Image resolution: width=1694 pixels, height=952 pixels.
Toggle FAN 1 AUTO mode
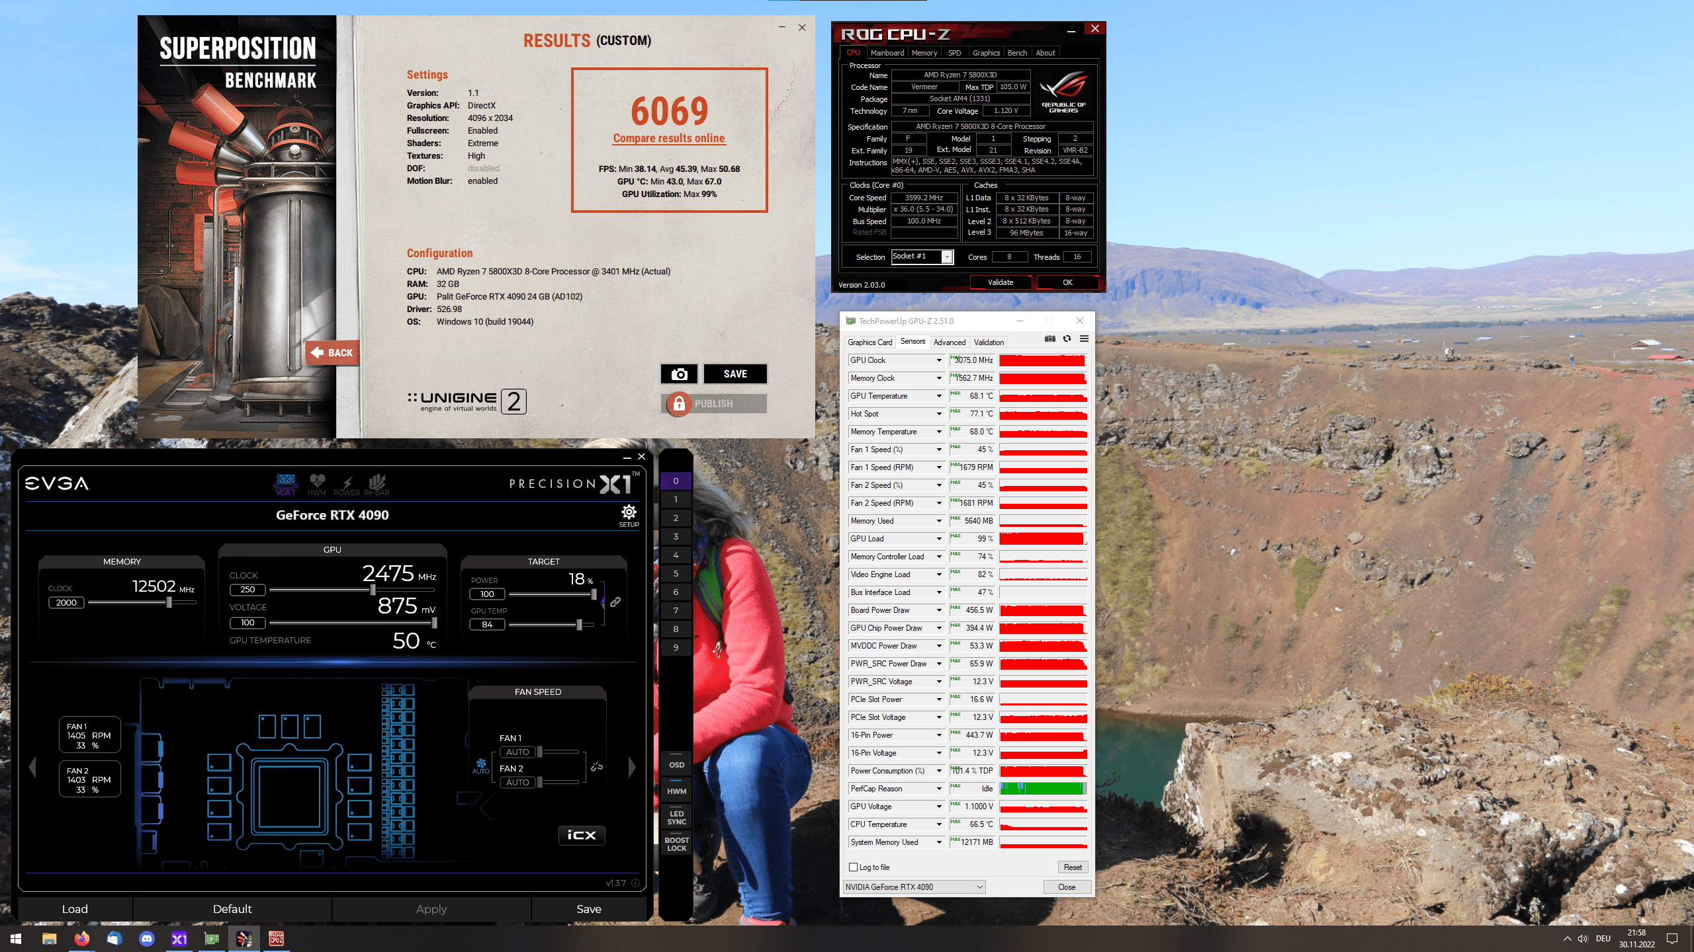click(x=517, y=752)
